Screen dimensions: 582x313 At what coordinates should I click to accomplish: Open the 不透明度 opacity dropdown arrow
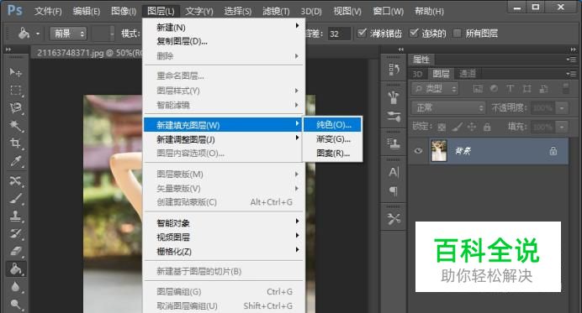click(563, 108)
